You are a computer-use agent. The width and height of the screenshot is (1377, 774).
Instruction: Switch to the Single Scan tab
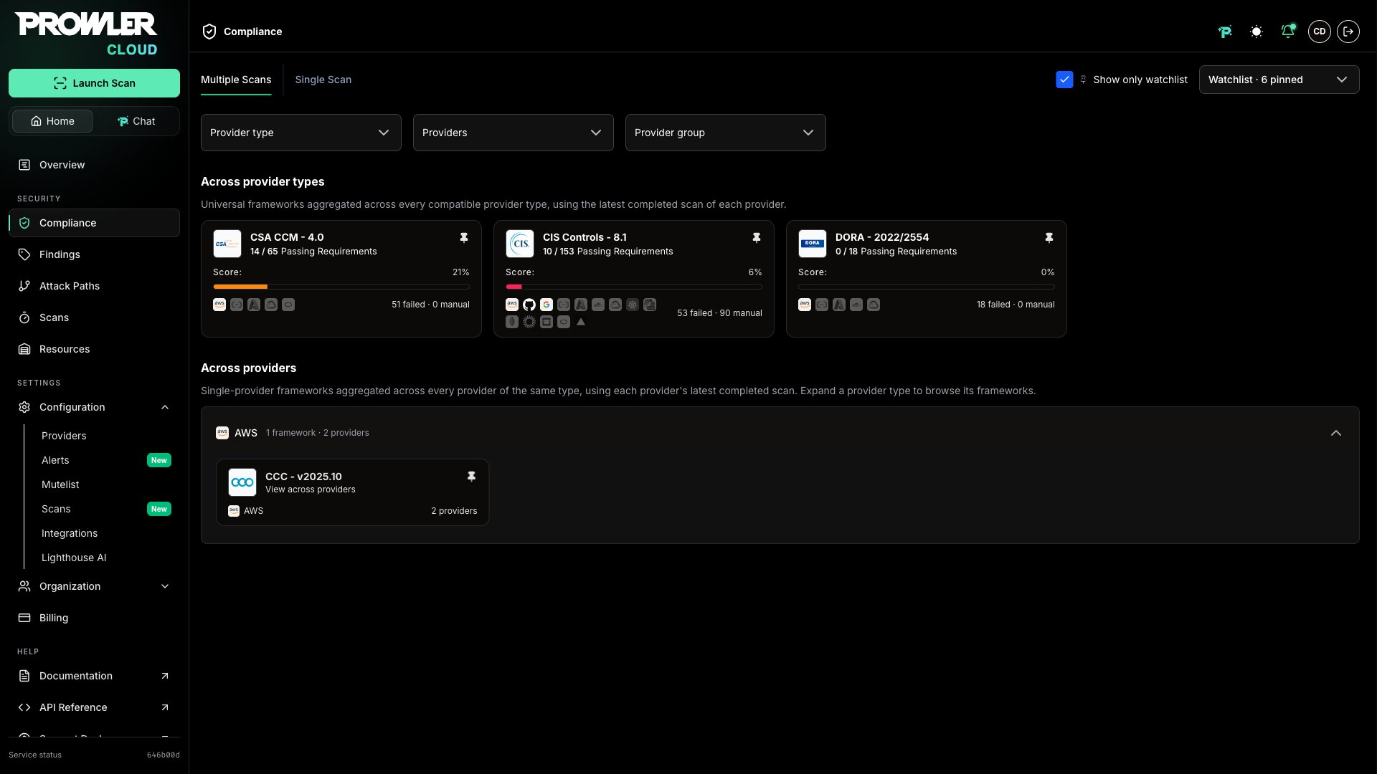pyautogui.click(x=323, y=80)
